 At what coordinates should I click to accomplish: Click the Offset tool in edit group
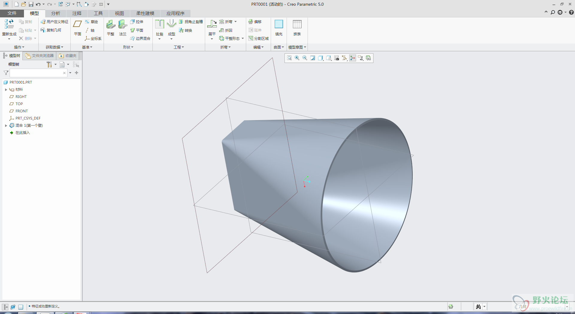coord(255,22)
